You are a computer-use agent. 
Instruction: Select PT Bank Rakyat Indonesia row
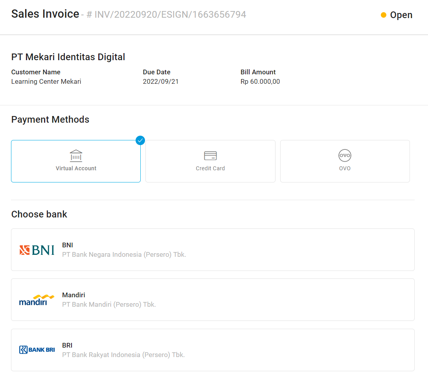(213, 350)
